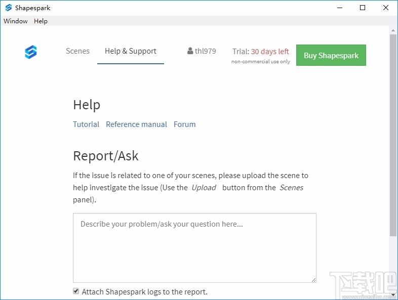Open the Window menu
The width and height of the screenshot is (398, 300).
[x=16, y=21]
